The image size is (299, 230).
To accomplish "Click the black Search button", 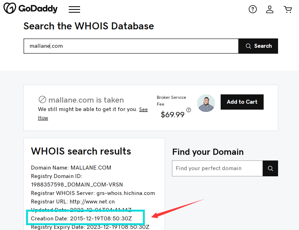I will 258,46.
